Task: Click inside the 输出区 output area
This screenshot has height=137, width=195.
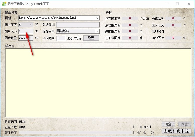Action: [x=98, y=83]
